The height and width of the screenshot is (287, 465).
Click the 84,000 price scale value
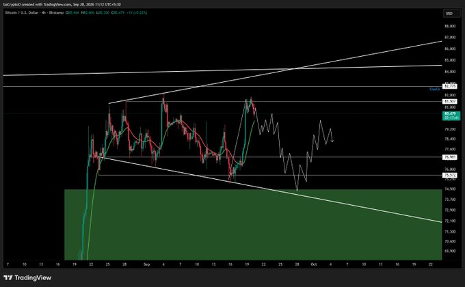point(450,72)
